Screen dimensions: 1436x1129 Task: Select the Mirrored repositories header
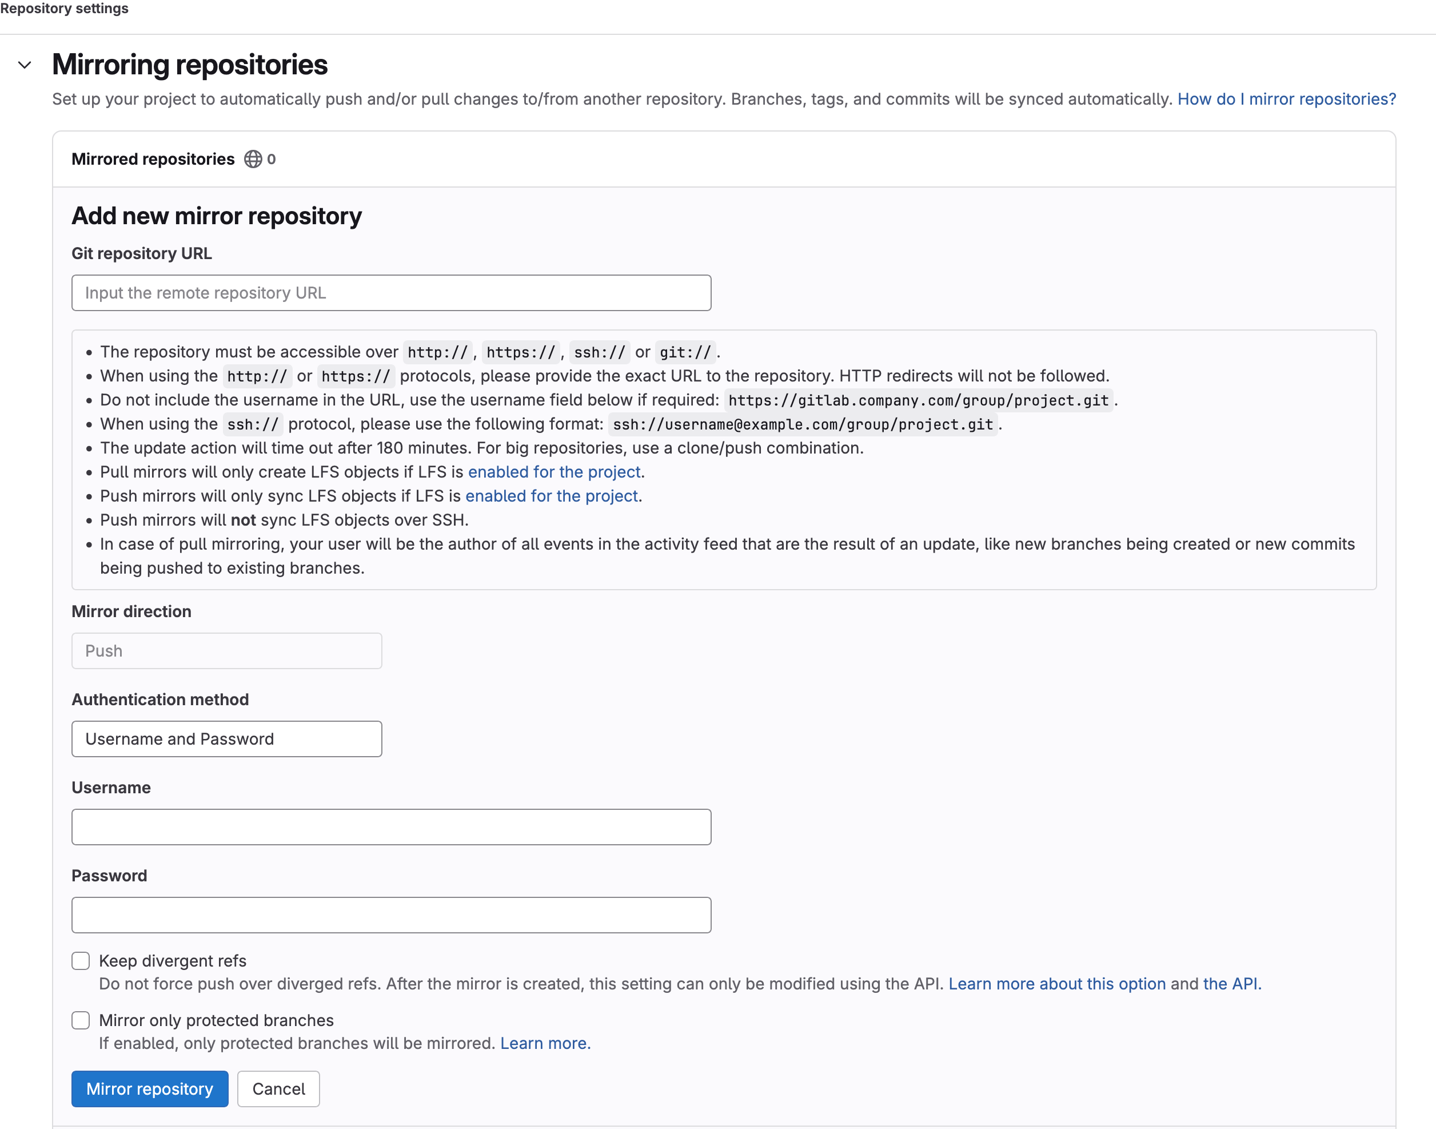point(153,158)
